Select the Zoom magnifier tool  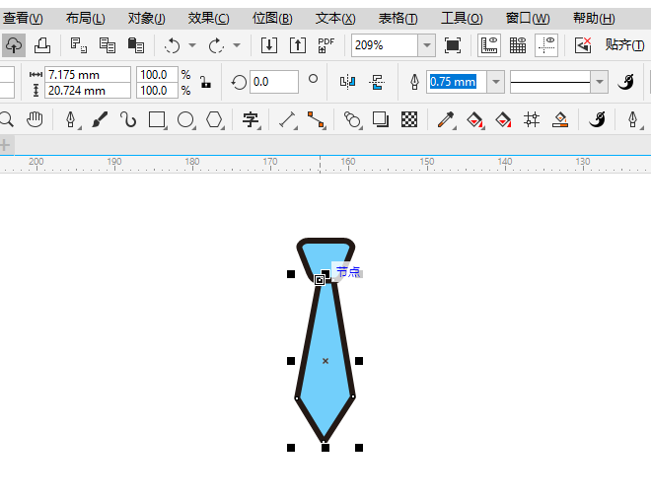click(x=6, y=120)
